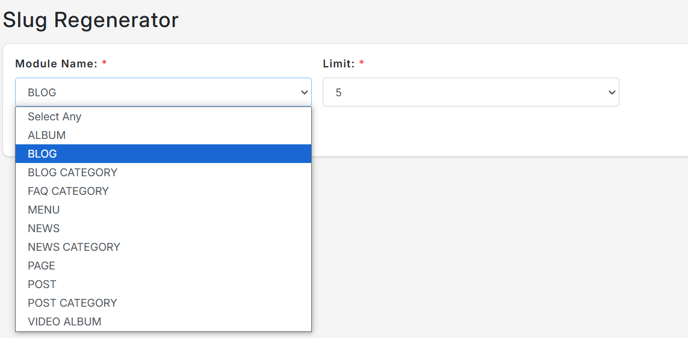Click the Slug Regenerator page heading
688x338 pixels.
pyautogui.click(x=91, y=20)
